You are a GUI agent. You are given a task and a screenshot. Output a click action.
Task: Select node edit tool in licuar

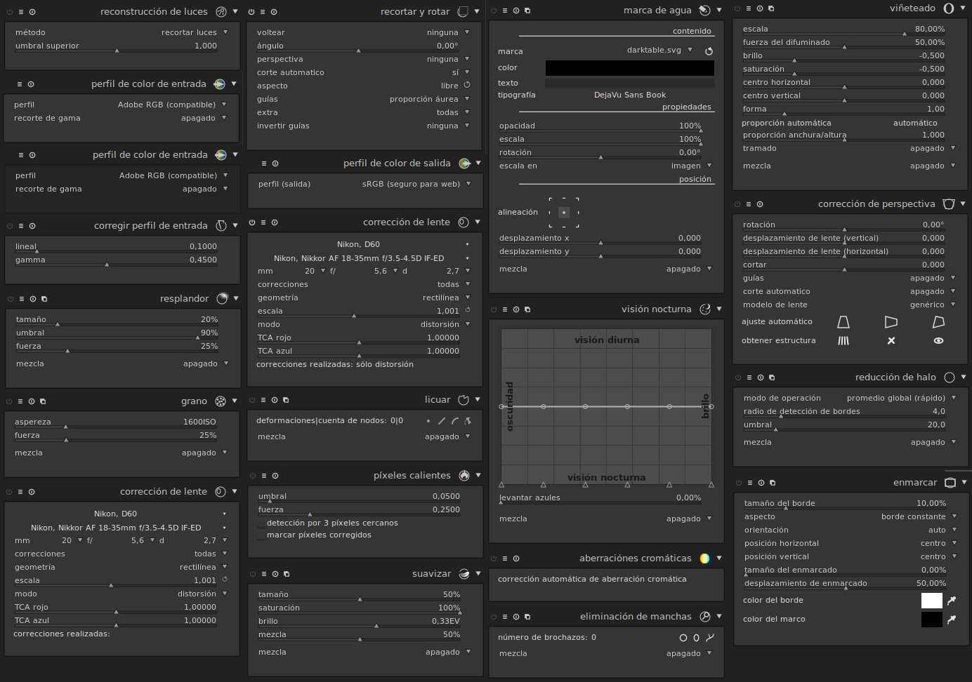[x=468, y=421]
